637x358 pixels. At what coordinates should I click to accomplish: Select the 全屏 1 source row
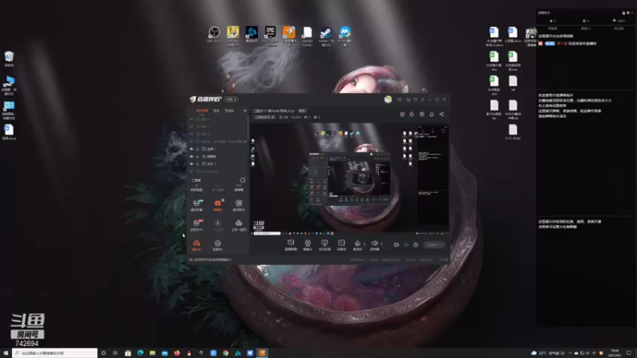(x=217, y=149)
